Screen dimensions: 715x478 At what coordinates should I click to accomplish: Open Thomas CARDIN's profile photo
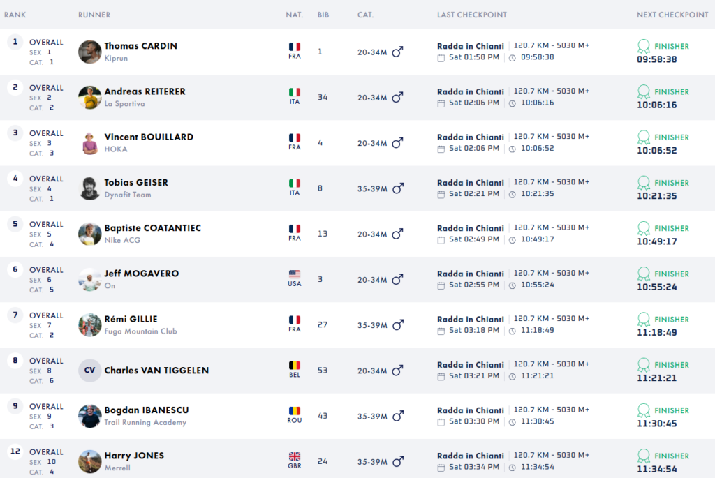click(x=90, y=52)
